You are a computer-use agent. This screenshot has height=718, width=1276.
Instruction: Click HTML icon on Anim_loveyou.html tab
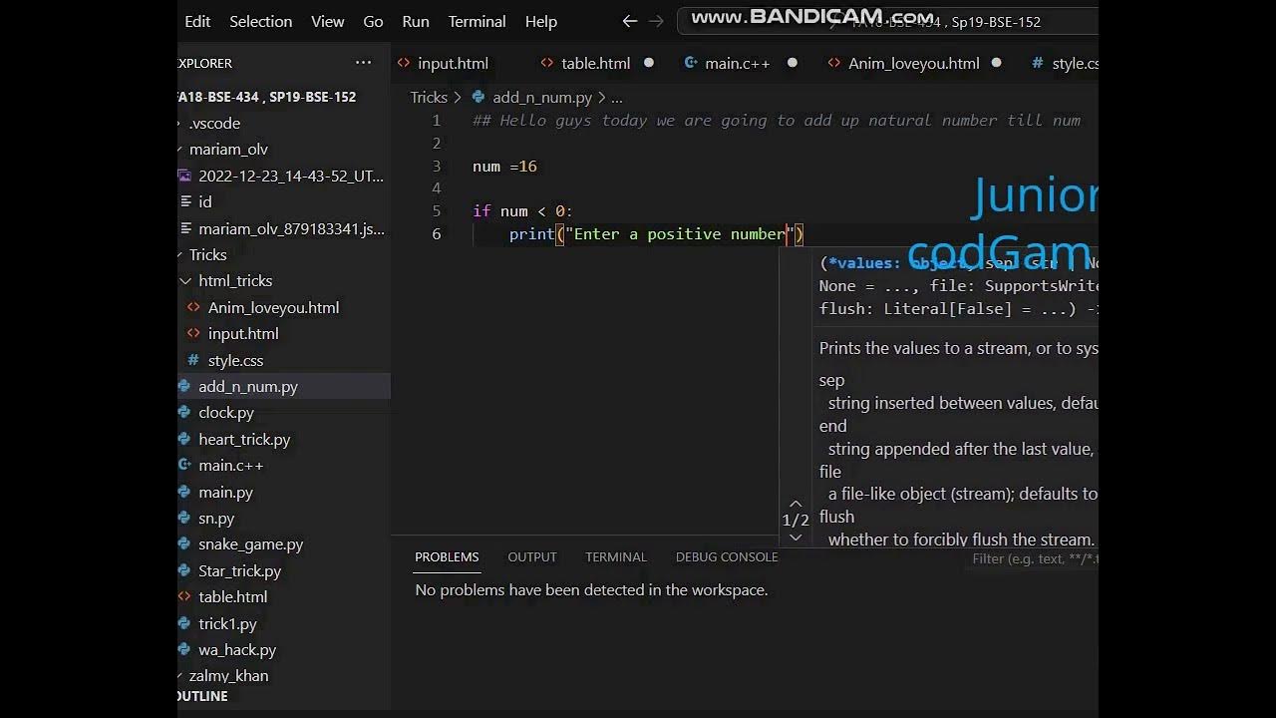coord(834,63)
